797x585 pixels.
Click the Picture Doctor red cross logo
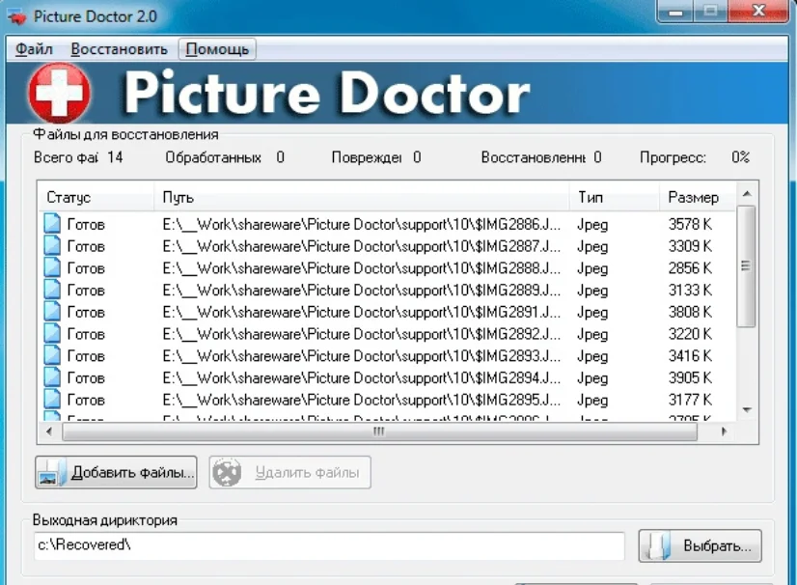click(x=58, y=93)
